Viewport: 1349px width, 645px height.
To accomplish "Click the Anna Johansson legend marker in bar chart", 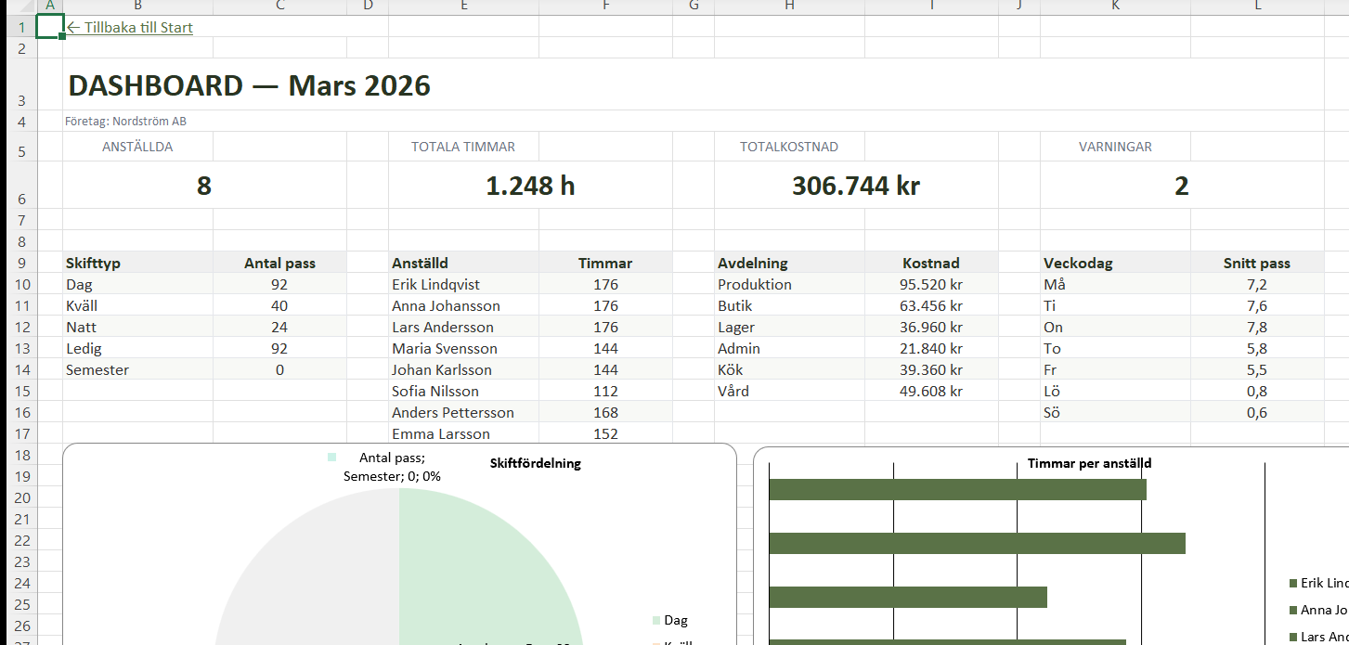I will (1292, 610).
